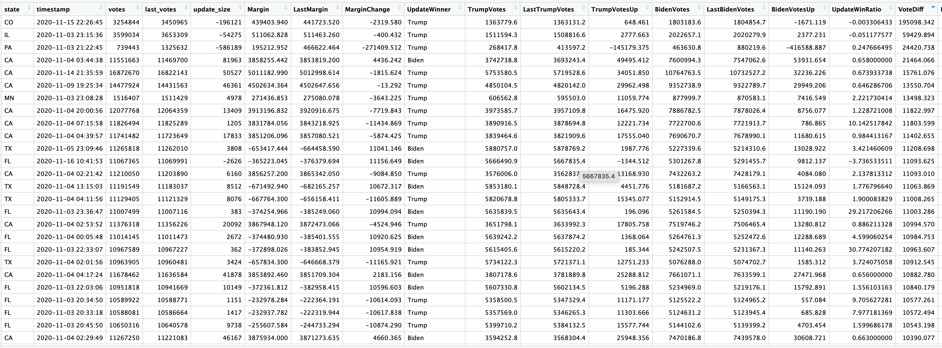Sort by LastMargin via its arrows
942x348 pixels.
click(x=338, y=7)
